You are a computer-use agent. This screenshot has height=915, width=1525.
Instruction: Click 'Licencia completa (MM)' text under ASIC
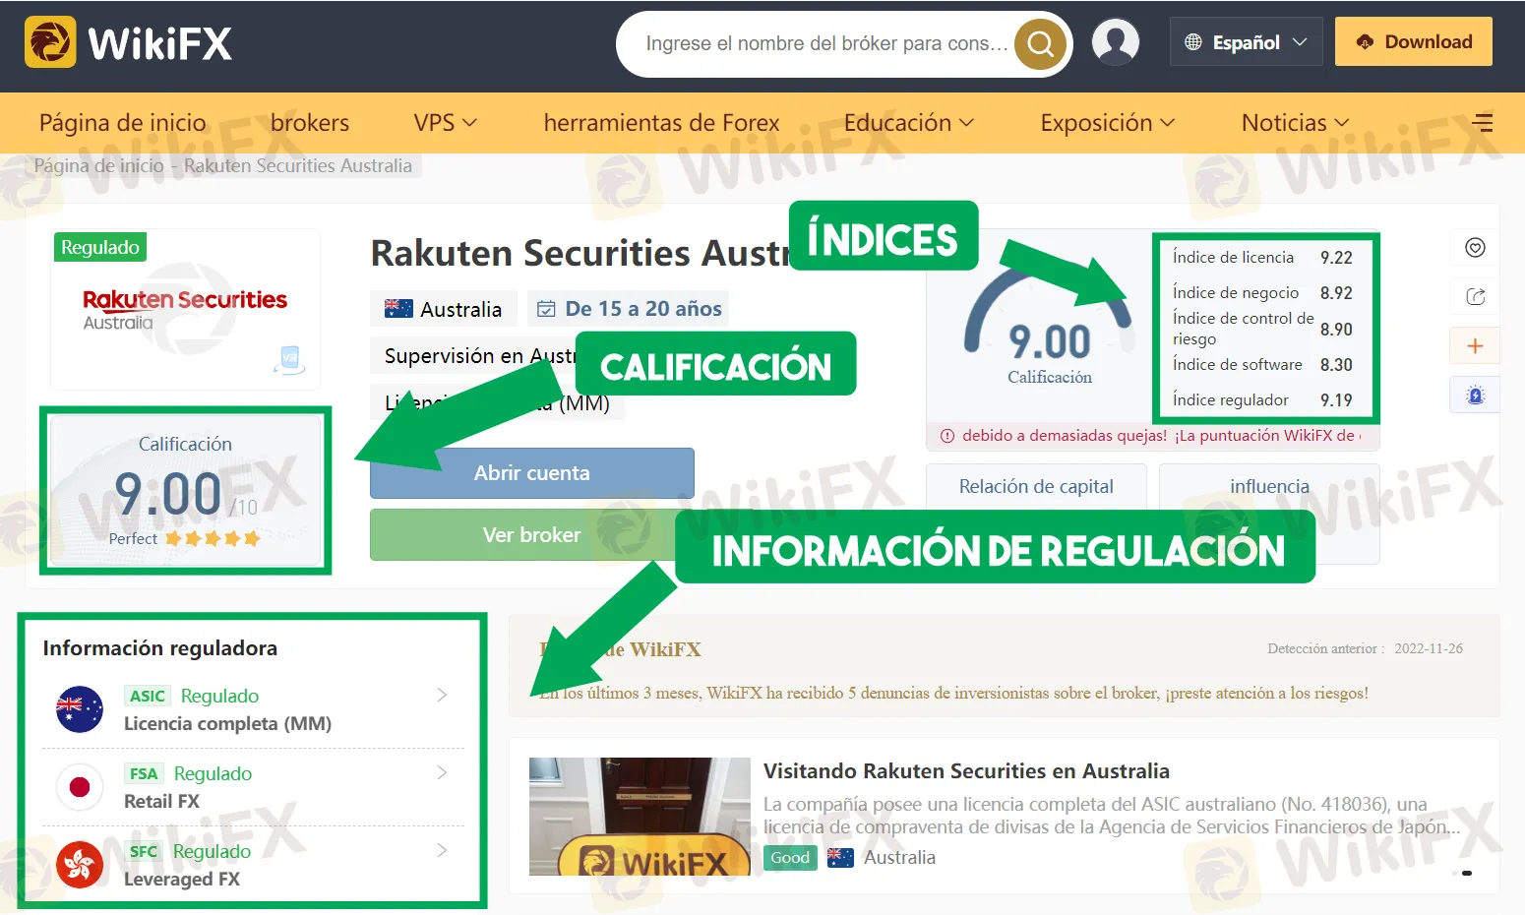coord(227,723)
